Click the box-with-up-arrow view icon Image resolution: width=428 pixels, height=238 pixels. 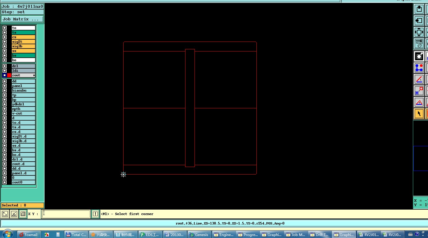[x=419, y=9]
